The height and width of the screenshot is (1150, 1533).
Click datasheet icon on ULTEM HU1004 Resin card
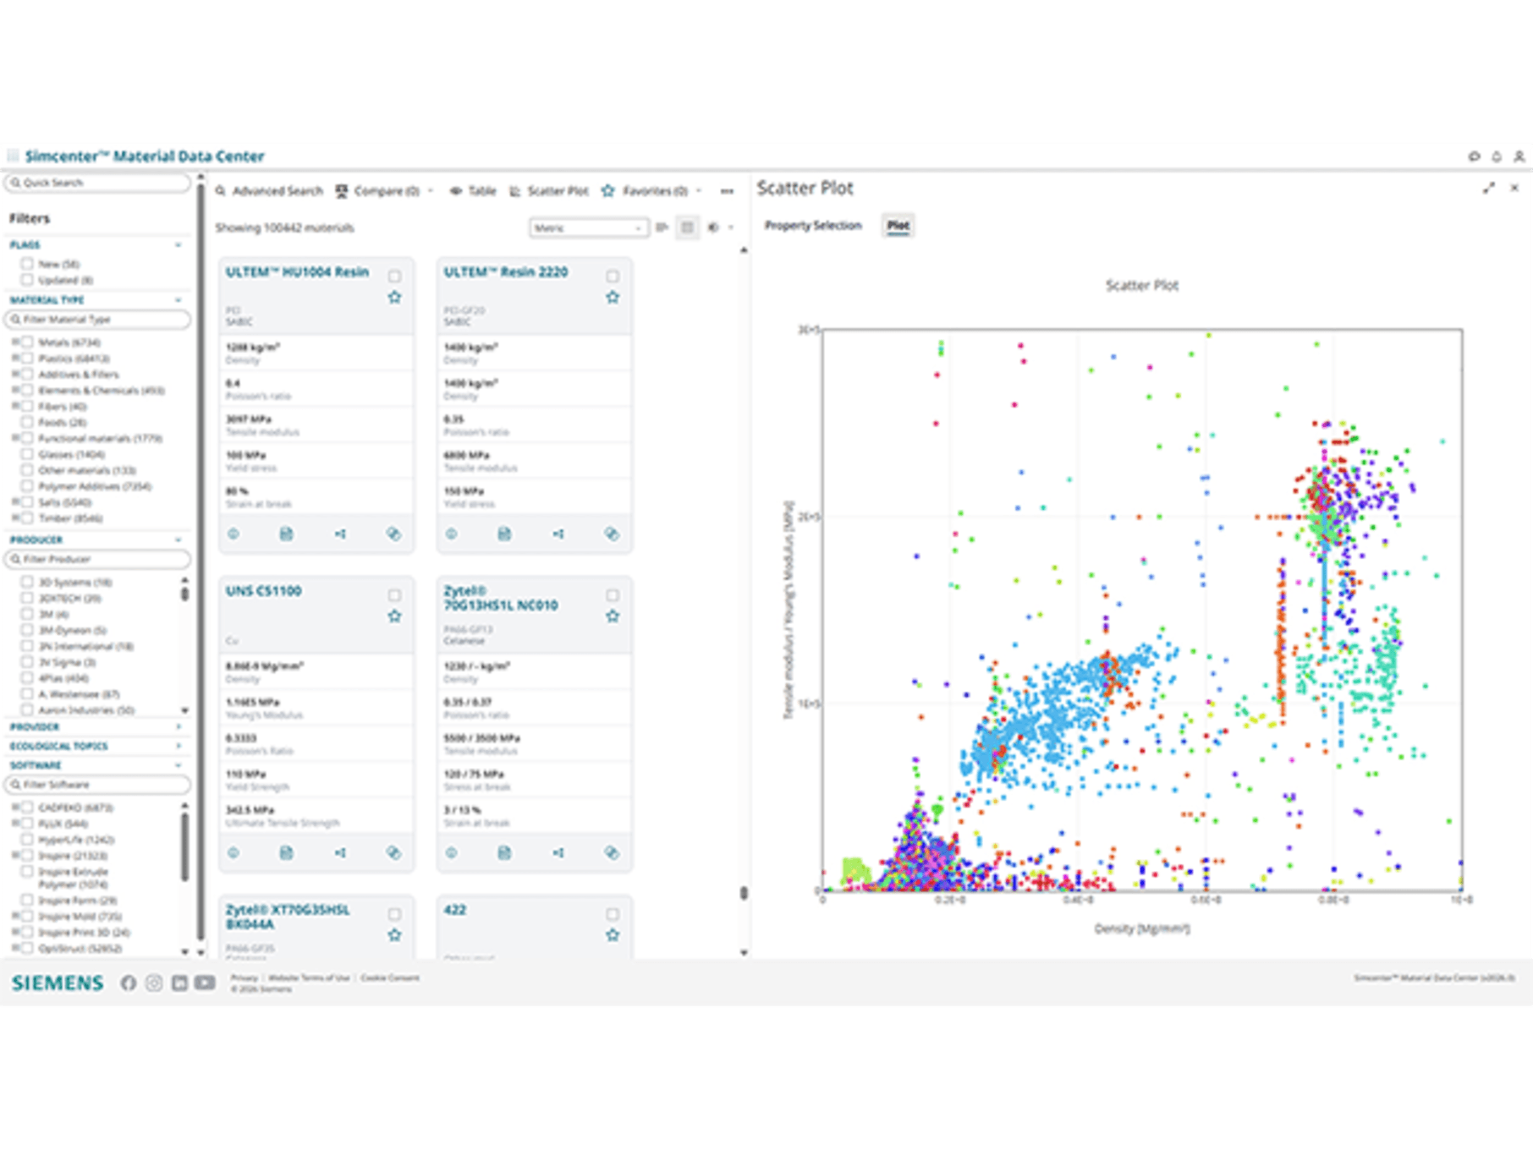286,534
